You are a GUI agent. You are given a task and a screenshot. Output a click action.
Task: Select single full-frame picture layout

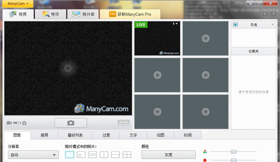[x=70, y=155]
